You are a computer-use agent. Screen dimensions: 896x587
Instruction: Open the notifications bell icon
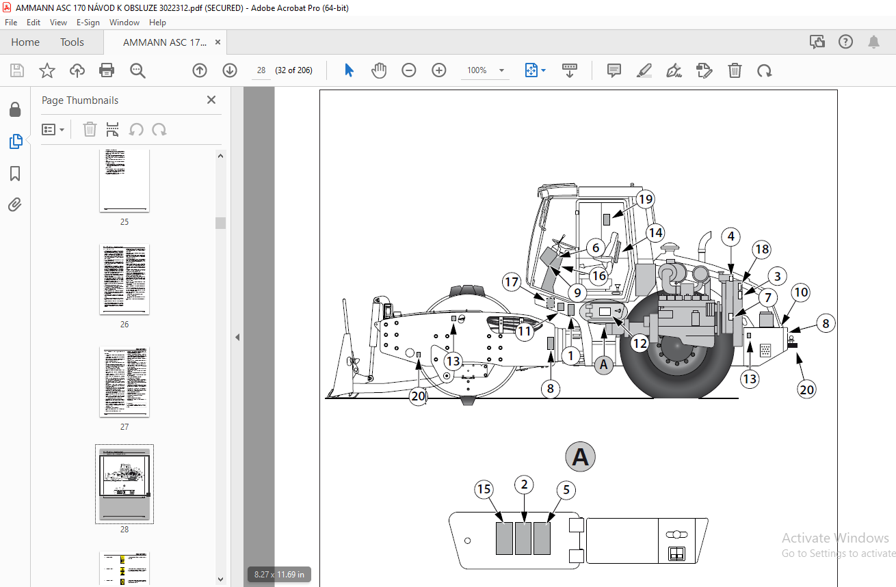(874, 42)
